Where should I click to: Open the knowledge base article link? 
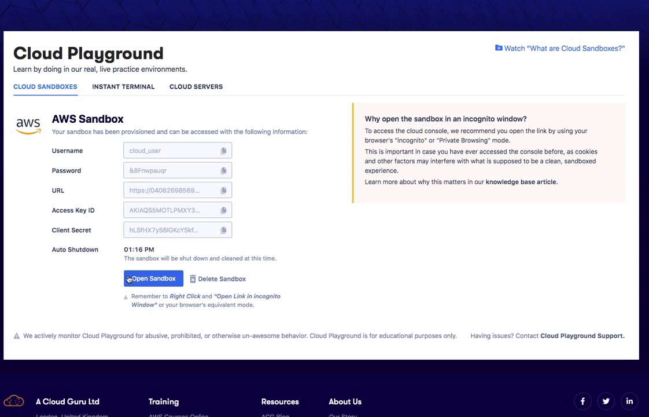pyautogui.click(x=521, y=182)
